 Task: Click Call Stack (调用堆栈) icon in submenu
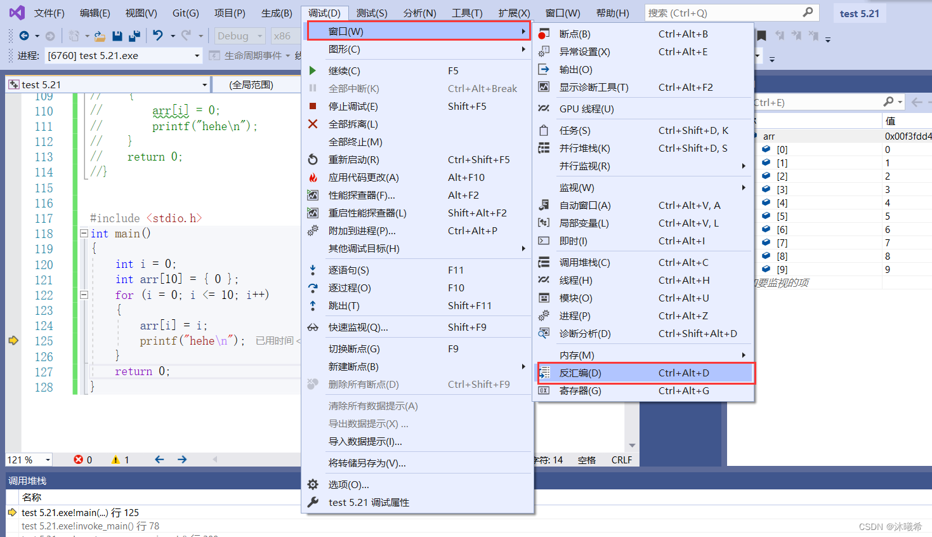coord(544,262)
